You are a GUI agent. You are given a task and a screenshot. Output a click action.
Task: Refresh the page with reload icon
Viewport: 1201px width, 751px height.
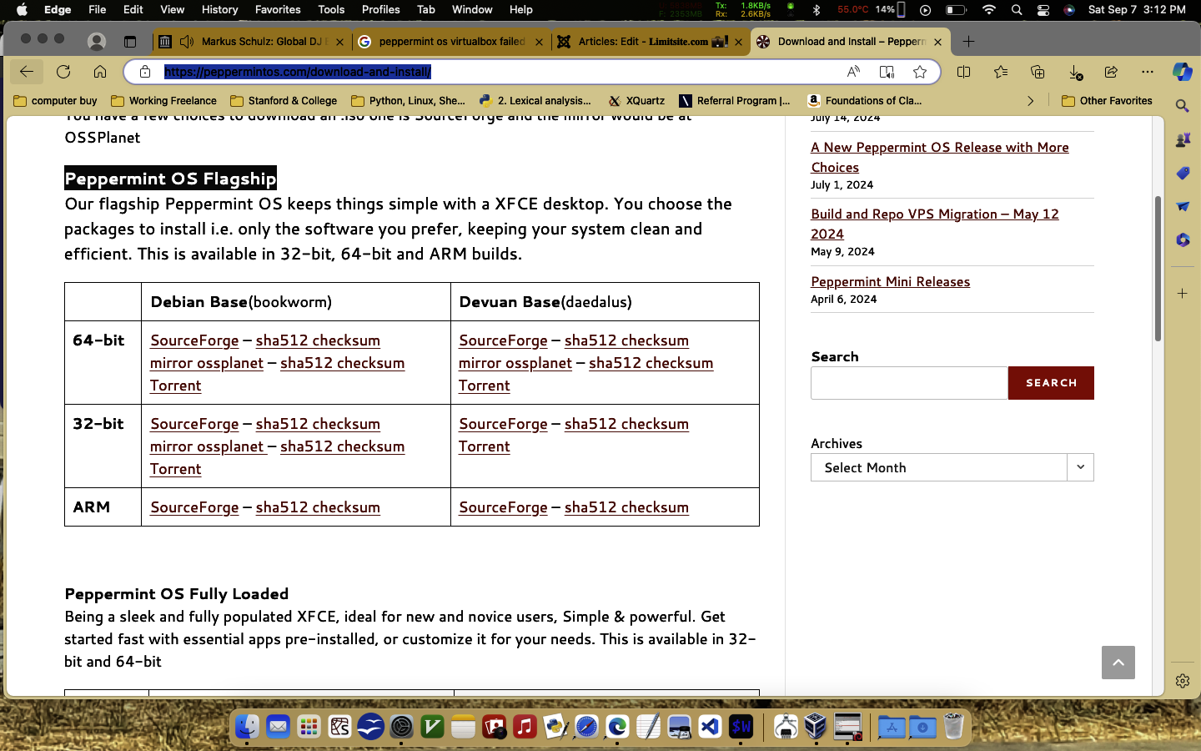click(63, 72)
